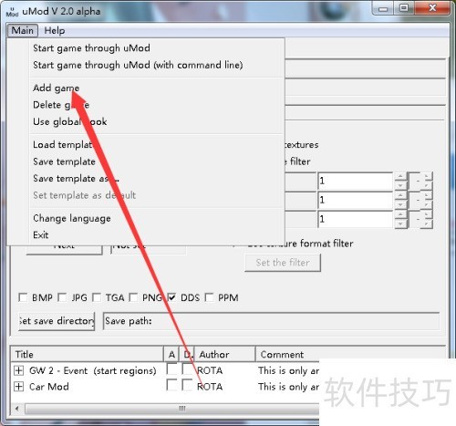
Task: Increase second value with up stepper arrow
Action: click(400, 195)
